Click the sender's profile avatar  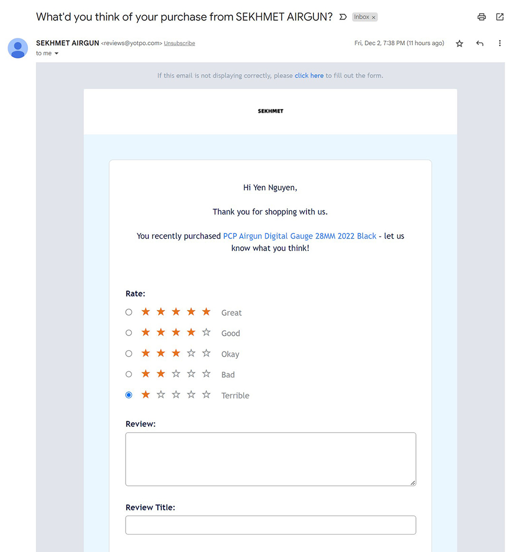(18, 48)
